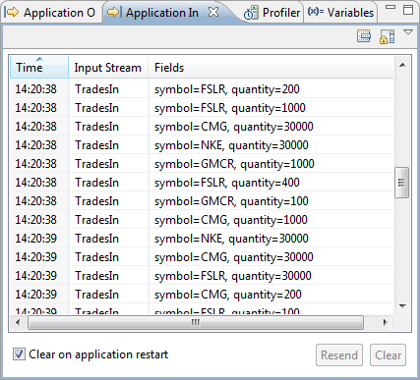The width and height of the screenshot is (420, 380).
Task: Select row symbol=FSLR, quantity=30000
Action: (x=202, y=276)
